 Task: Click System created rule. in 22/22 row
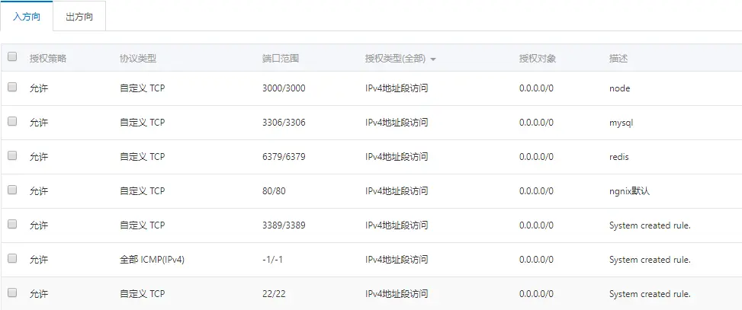(650, 294)
